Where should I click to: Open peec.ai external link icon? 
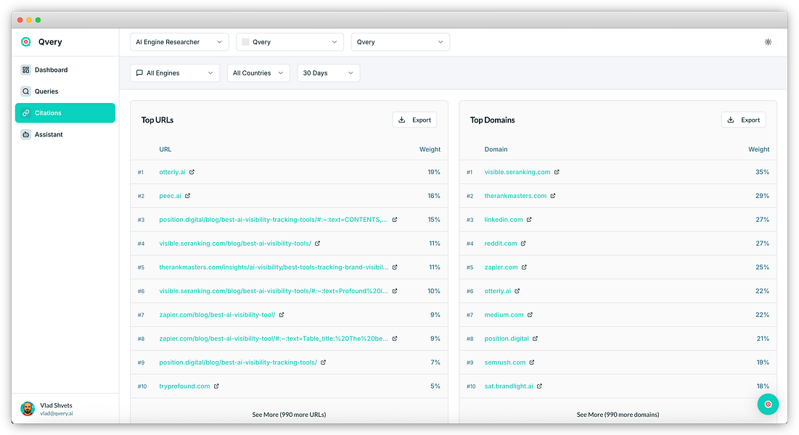tap(187, 196)
